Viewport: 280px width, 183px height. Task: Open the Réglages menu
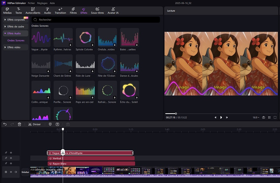pos(42,3)
